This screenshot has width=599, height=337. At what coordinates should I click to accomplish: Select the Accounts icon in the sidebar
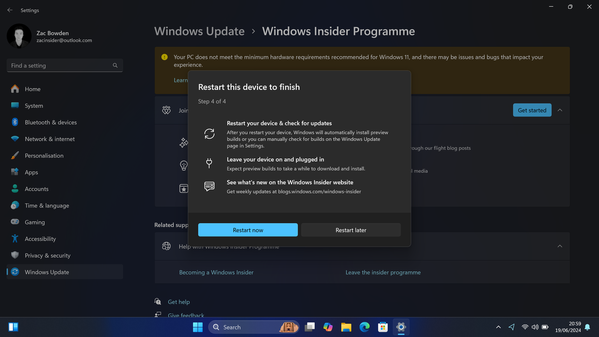[16, 189]
